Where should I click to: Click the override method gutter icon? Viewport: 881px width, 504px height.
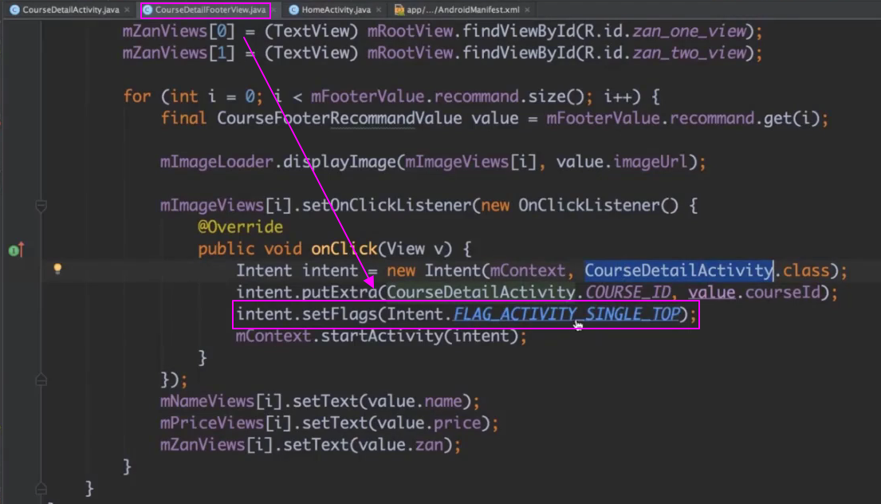pyautogui.click(x=16, y=250)
